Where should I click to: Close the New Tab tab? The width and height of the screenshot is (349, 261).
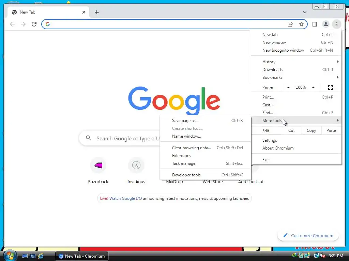point(84,12)
